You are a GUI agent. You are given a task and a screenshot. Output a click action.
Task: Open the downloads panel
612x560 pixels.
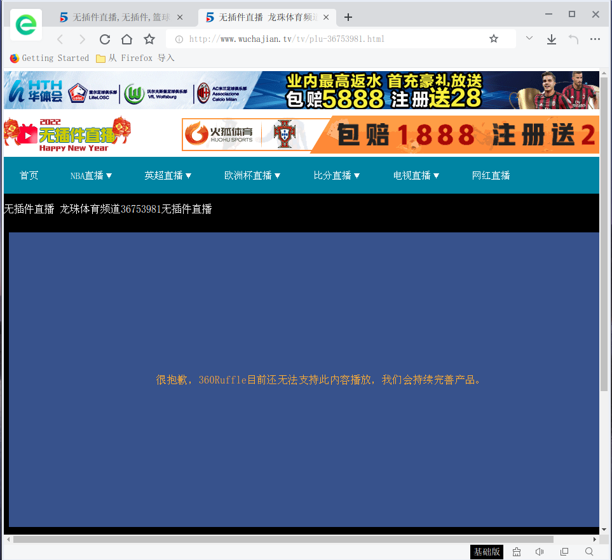click(551, 39)
